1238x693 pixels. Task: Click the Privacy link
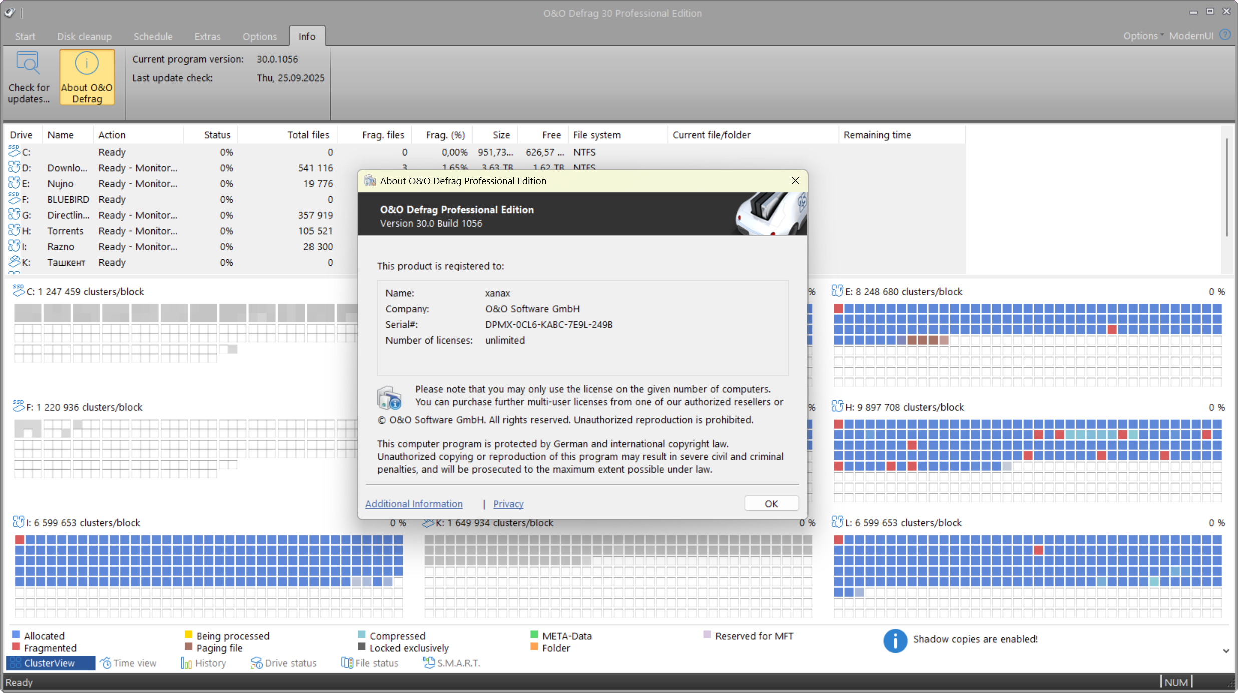[x=508, y=504]
